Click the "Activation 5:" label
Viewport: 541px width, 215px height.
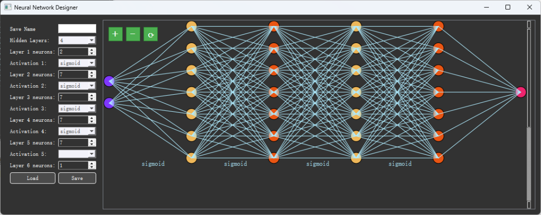(x=28, y=154)
